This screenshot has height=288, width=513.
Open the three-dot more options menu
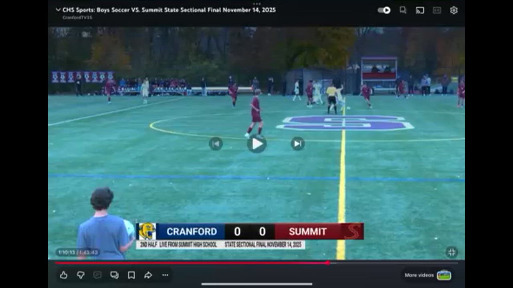(165, 275)
